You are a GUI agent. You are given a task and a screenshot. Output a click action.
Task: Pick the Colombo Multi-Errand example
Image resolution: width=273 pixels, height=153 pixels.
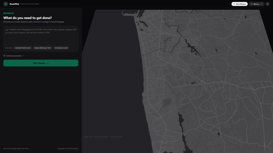tap(23, 48)
